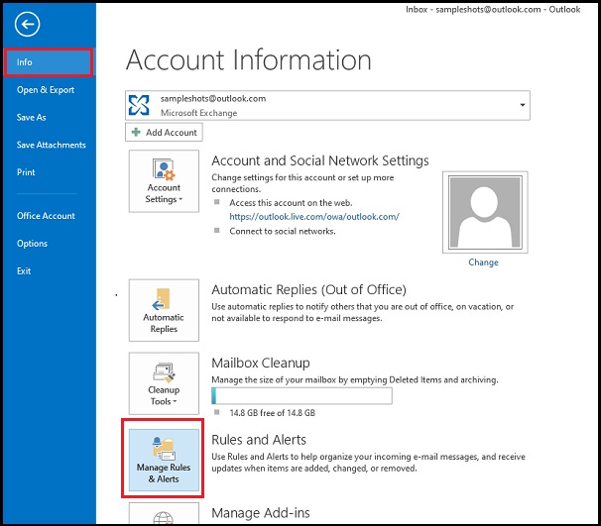Open the Account Settings dropdown button
Screen dimensions: 601x526
(x=164, y=181)
